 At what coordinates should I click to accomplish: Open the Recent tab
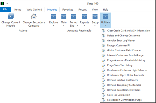82,10
